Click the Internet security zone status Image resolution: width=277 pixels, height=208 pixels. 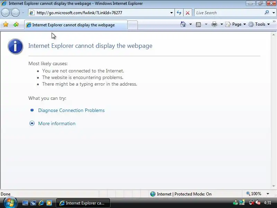181,194
